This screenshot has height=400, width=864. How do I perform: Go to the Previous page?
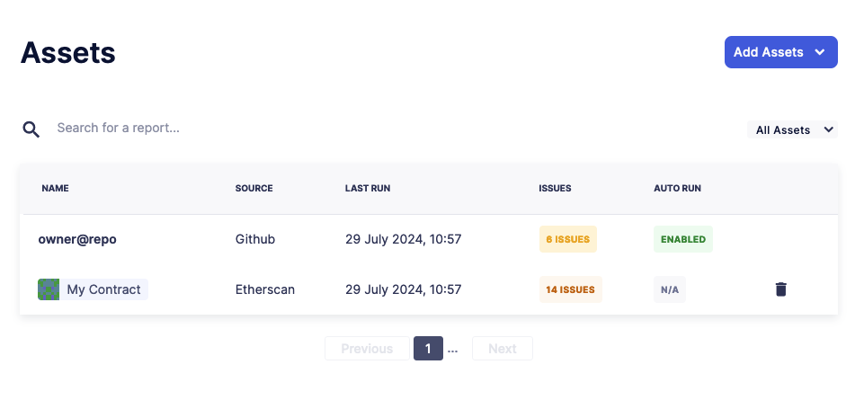click(367, 349)
